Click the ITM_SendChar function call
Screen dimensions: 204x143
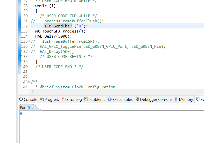[58, 26]
